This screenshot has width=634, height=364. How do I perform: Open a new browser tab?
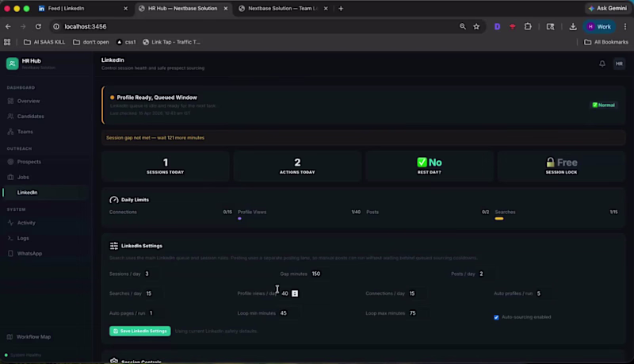[341, 9]
